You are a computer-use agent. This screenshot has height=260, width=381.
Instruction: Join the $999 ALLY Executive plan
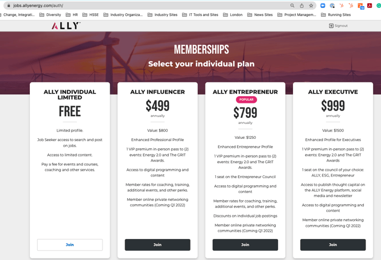point(333,245)
